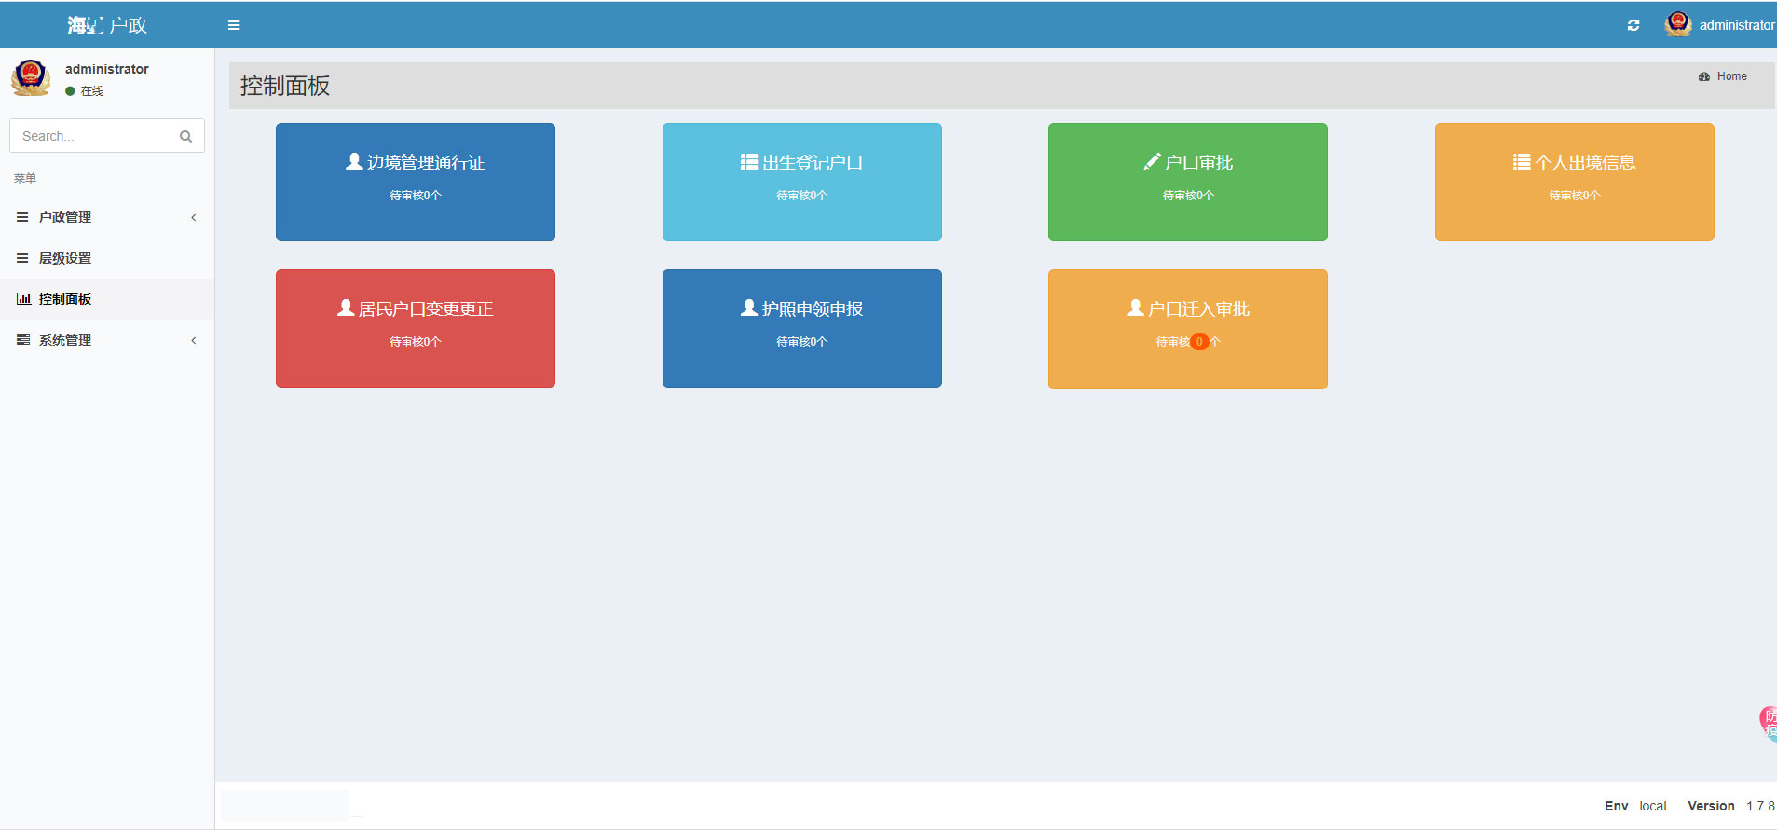1777x830 pixels.
Task: Toggle the sidebar hamburger menu icon
Action: point(234,25)
